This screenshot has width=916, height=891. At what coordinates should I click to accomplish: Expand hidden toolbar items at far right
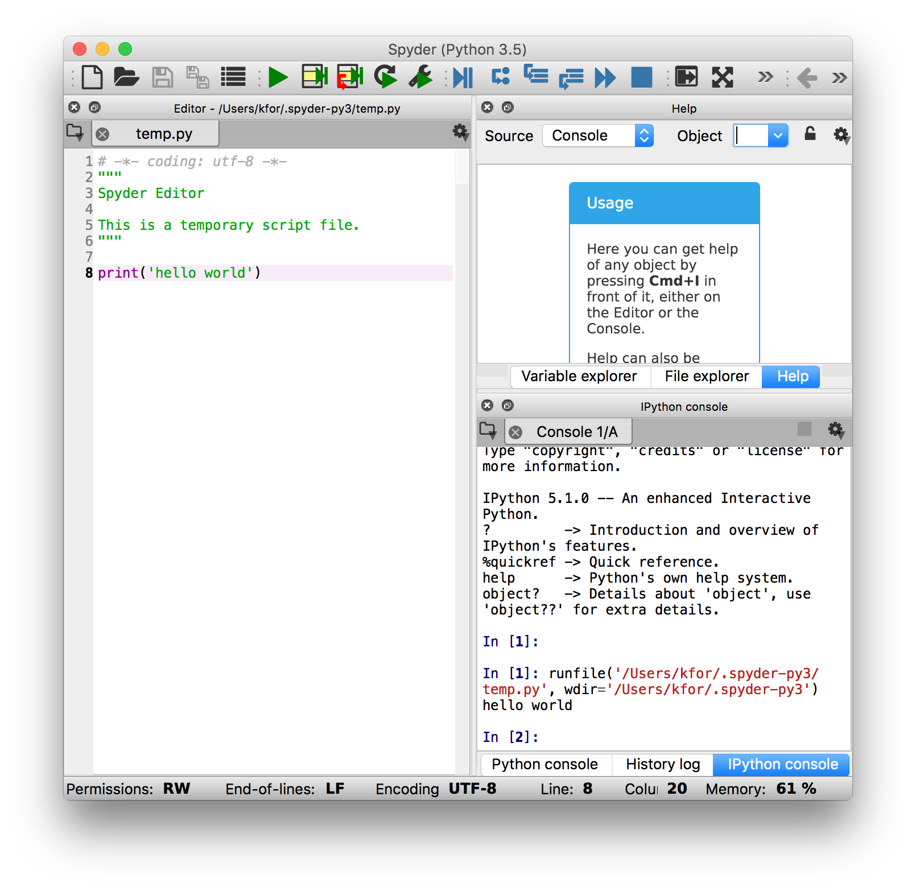coord(839,77)
